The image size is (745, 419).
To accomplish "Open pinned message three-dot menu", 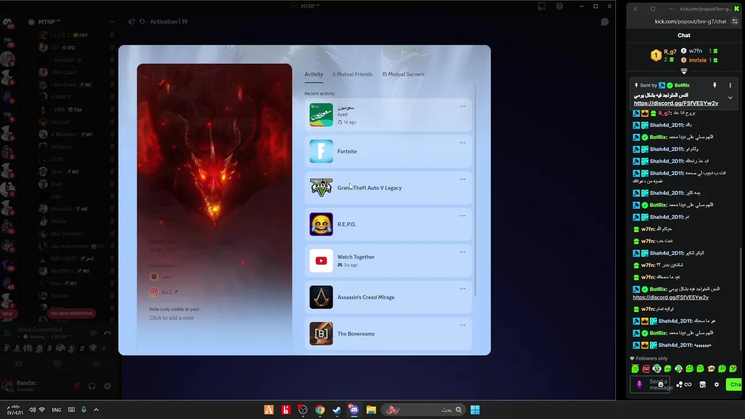I will 730,86.
